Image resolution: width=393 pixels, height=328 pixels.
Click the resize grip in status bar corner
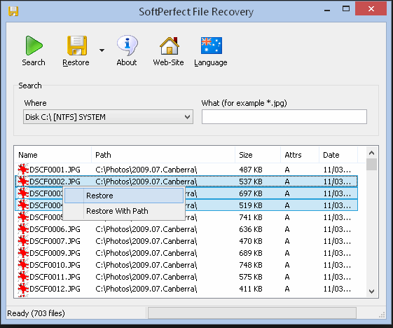click(382, 315)
